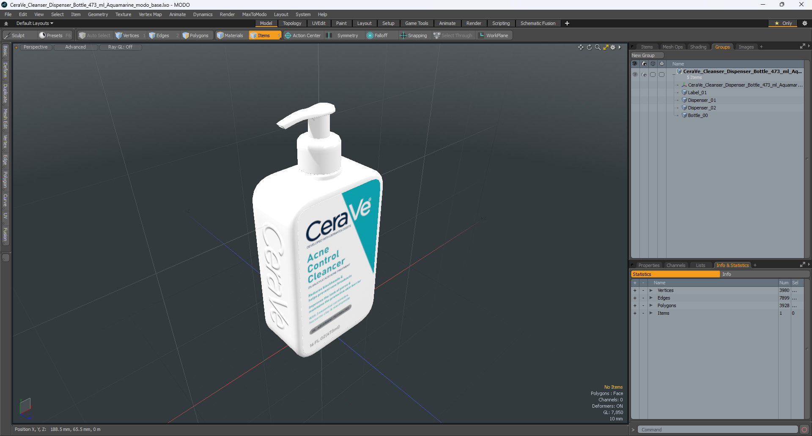Switch to the Shading tab
The image size is (812, 436).
(x=698, y=47)
